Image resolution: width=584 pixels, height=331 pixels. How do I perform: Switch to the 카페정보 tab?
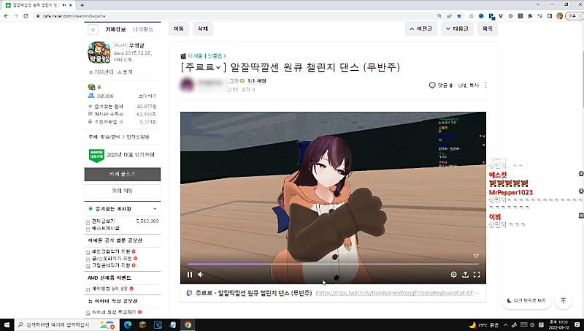[115, 29]
